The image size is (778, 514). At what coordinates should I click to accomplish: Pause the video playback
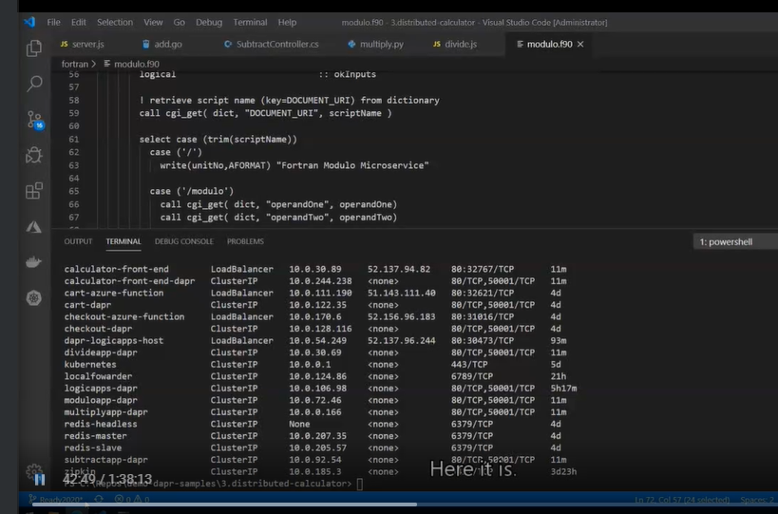pyautogui.click(x=40, y=479)
